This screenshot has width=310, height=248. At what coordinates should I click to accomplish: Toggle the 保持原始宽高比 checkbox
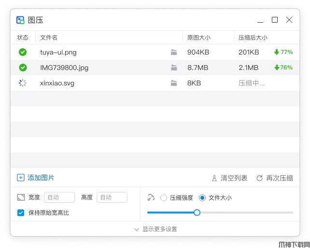(x=21, y=213)
